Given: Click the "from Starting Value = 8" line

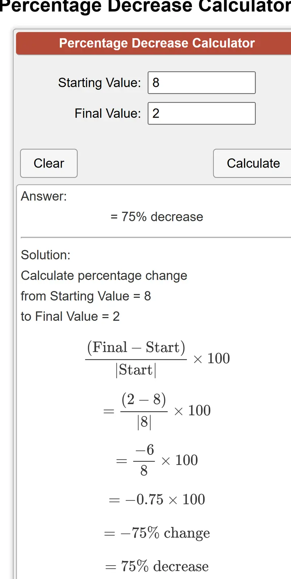Looking at the screenshot, I should pos(86,296).
